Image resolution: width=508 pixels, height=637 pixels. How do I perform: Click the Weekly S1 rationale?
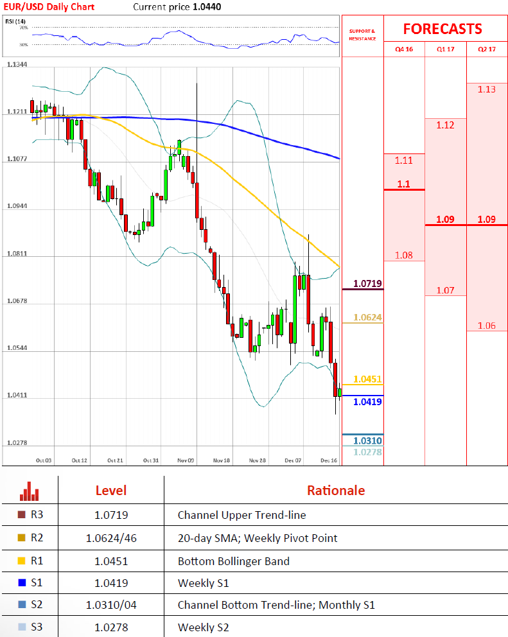[x=203, y=583]
